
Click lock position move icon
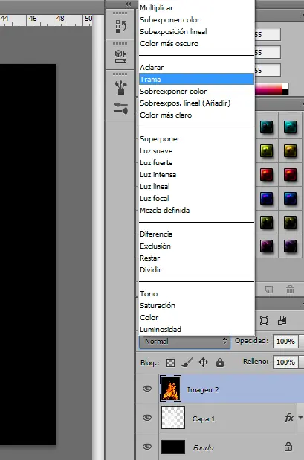(x=203, y=362)
